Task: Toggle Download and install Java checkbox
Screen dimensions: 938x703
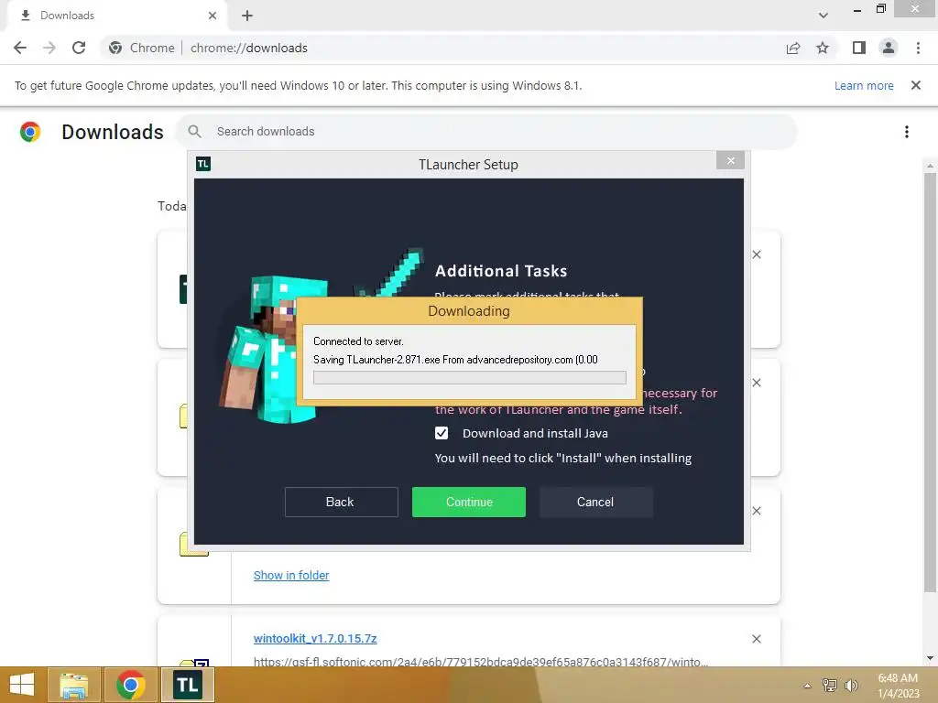Action: pos(442,433)
